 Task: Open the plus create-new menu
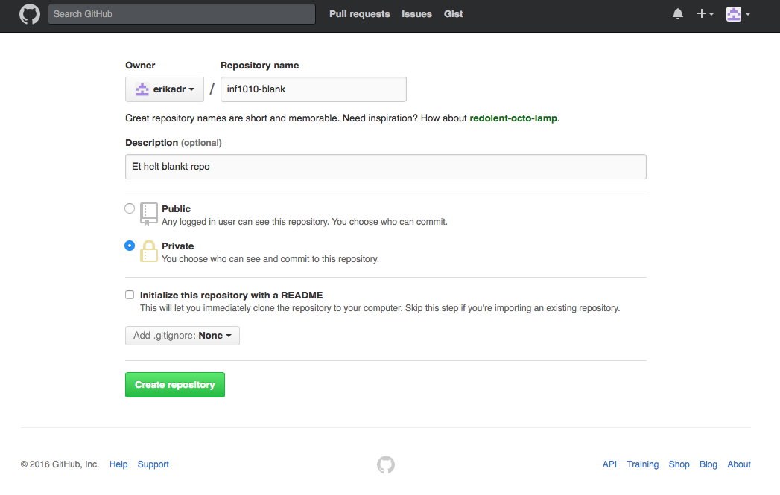coord(706,14)
